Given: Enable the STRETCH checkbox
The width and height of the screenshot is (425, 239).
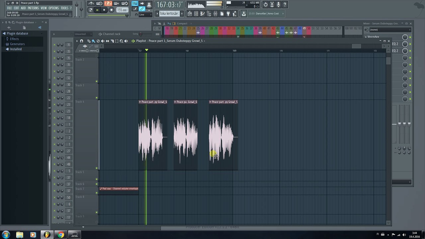Looking at the screenshot, I should tap(98, 51).
